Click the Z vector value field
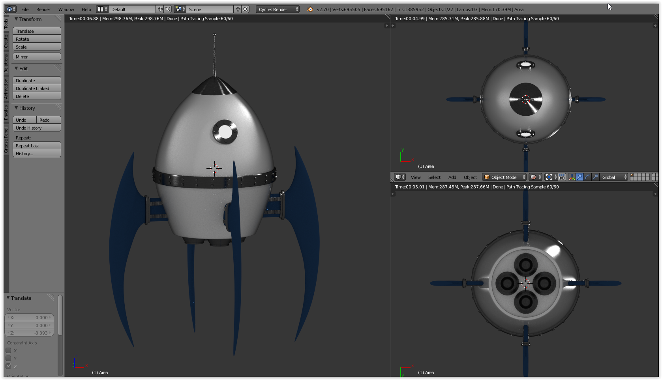The height and width of the screenshot is (380, 662). pos(29,333)
